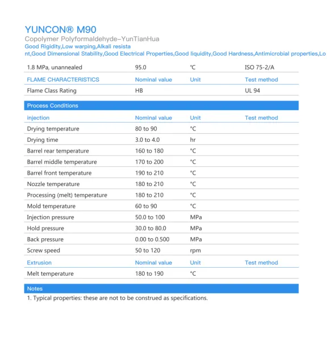Click the Good Rigidity feature link text
The image size is (327, 346).
click(x=43, y=47)
